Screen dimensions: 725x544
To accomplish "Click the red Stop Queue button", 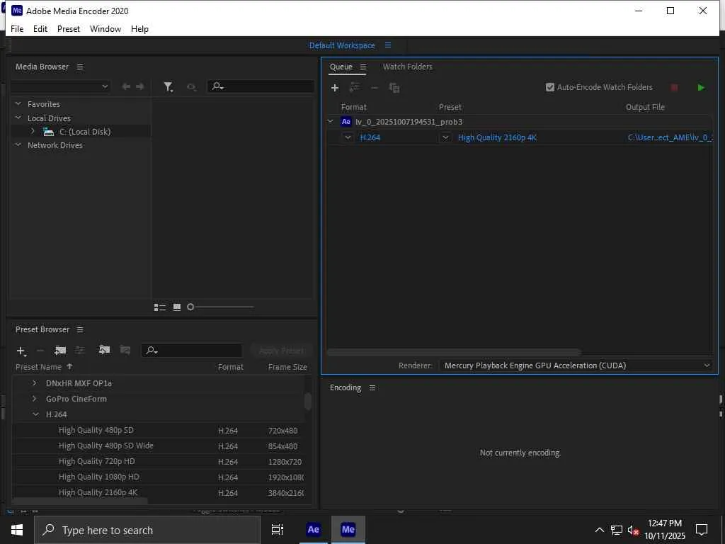I will pos(674,87).
